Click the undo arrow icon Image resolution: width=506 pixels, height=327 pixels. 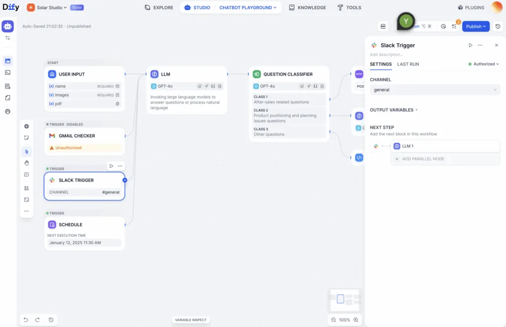coord(26,320)
